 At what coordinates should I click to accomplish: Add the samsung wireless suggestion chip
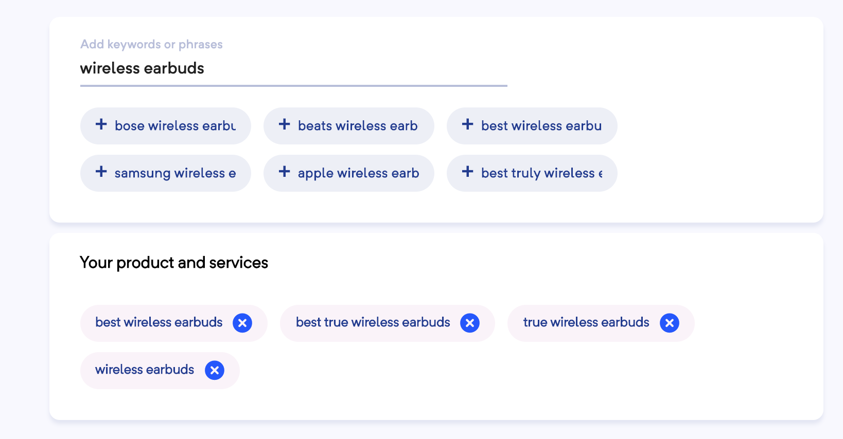166,173
